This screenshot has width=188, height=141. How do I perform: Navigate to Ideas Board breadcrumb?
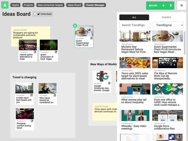[74, 5]
